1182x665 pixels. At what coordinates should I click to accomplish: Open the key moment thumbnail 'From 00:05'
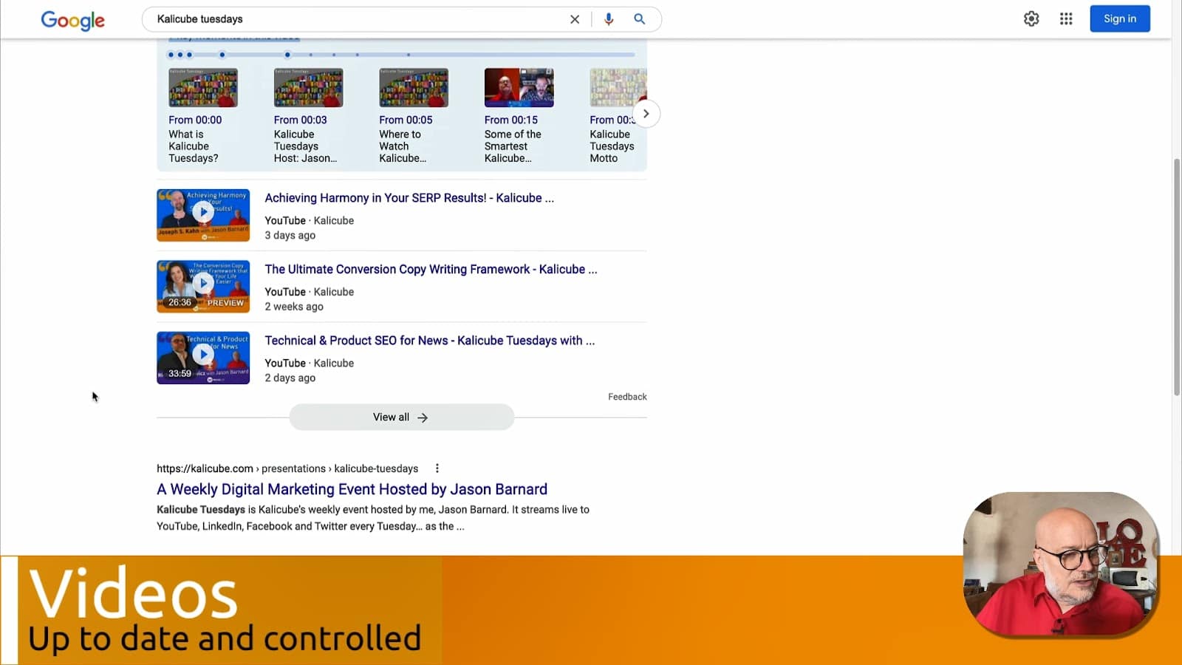tap(414, 88)
